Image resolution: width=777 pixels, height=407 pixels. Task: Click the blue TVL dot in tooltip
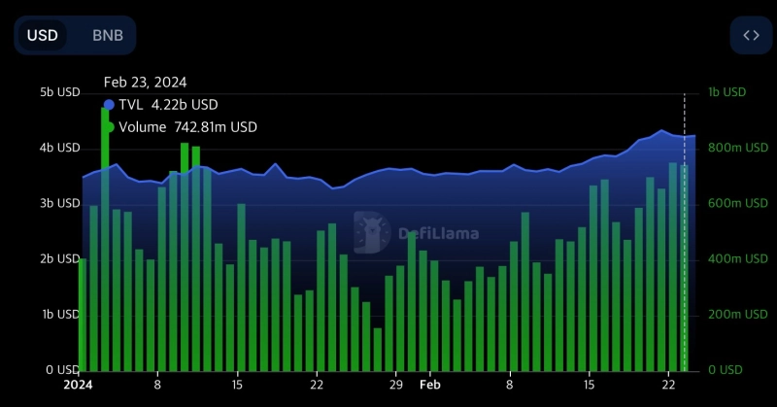pyautogui.click(x=109, y=105)
